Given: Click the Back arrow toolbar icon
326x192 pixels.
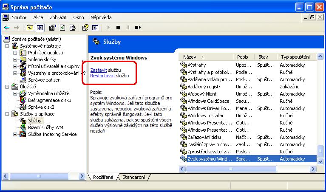Looking at the screenshot, I should pos(7,28).
